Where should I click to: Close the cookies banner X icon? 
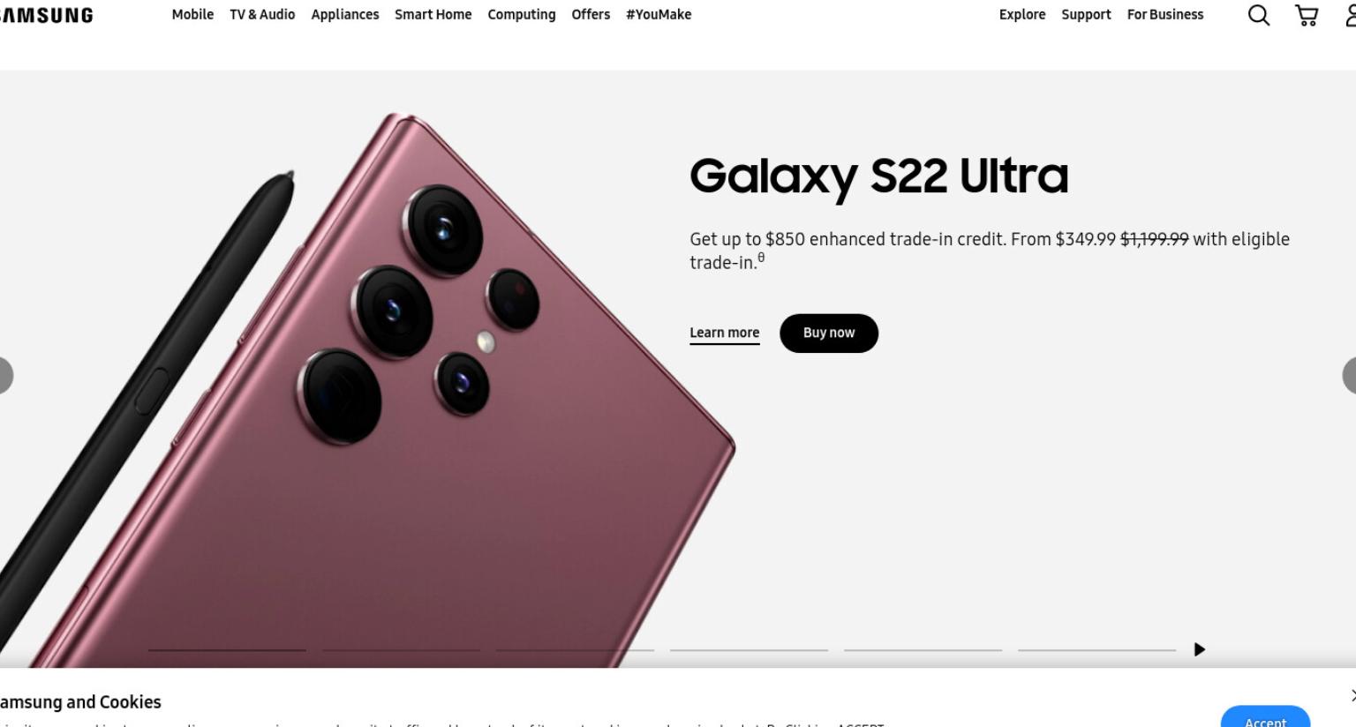pos(1352,695)
